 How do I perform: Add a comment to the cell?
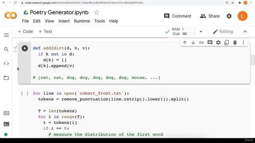point(210,43)
